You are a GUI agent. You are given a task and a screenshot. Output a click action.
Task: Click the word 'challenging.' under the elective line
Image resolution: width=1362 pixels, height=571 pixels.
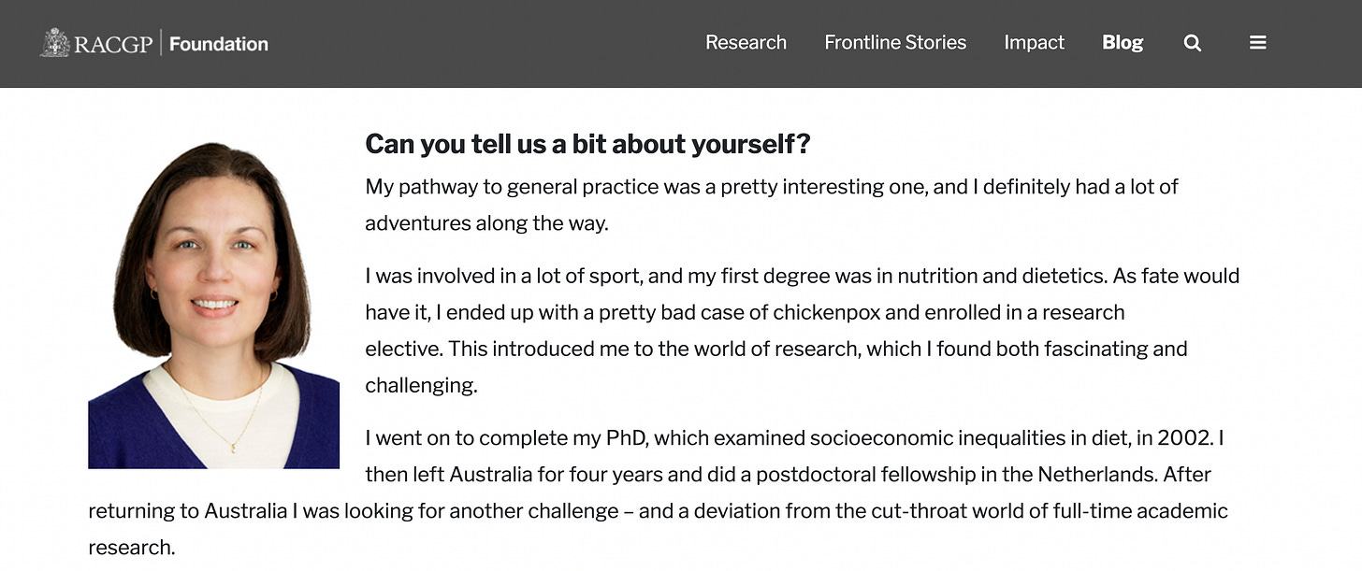[x=421, y=385]
